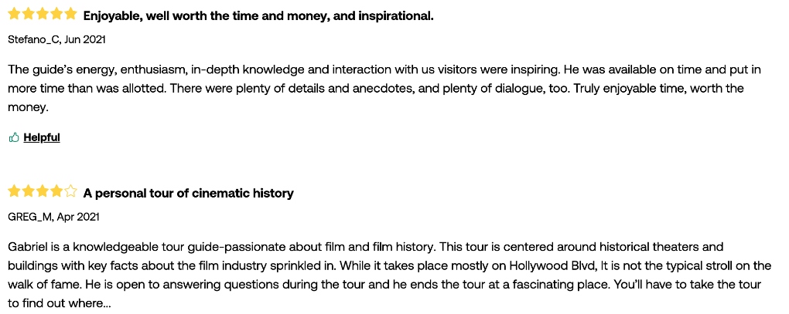Click review title 'A personal tour of cinematic history'
The height and width of the screenshot is (314, 789).
pos(188,193)
